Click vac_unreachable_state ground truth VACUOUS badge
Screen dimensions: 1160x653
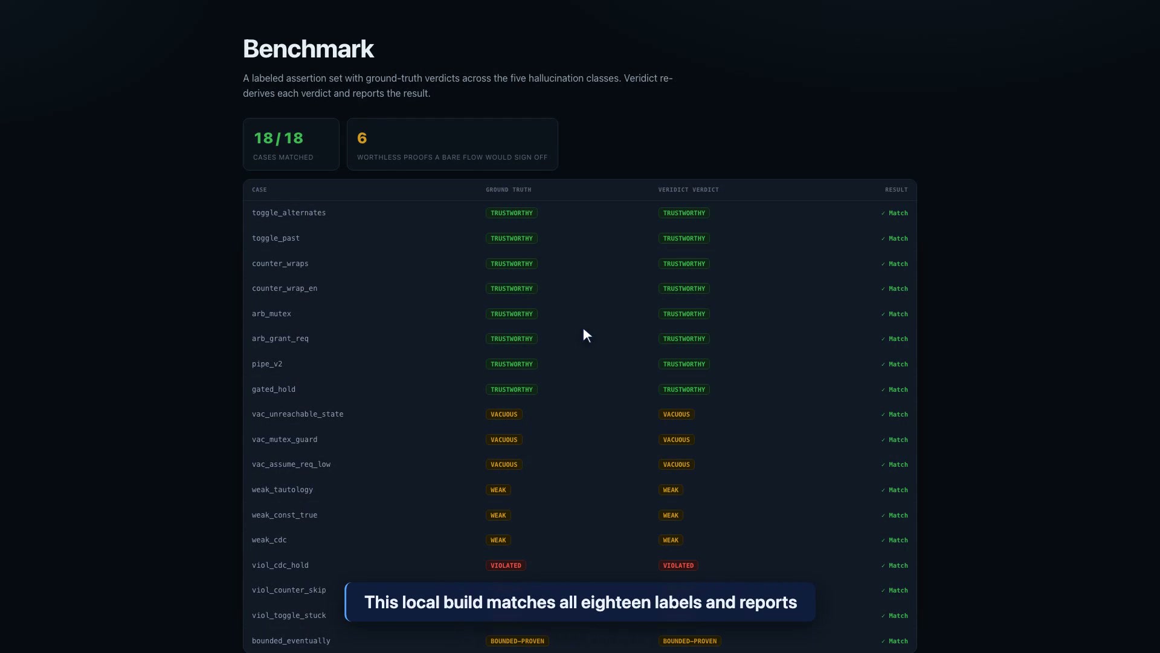[504, 414]
